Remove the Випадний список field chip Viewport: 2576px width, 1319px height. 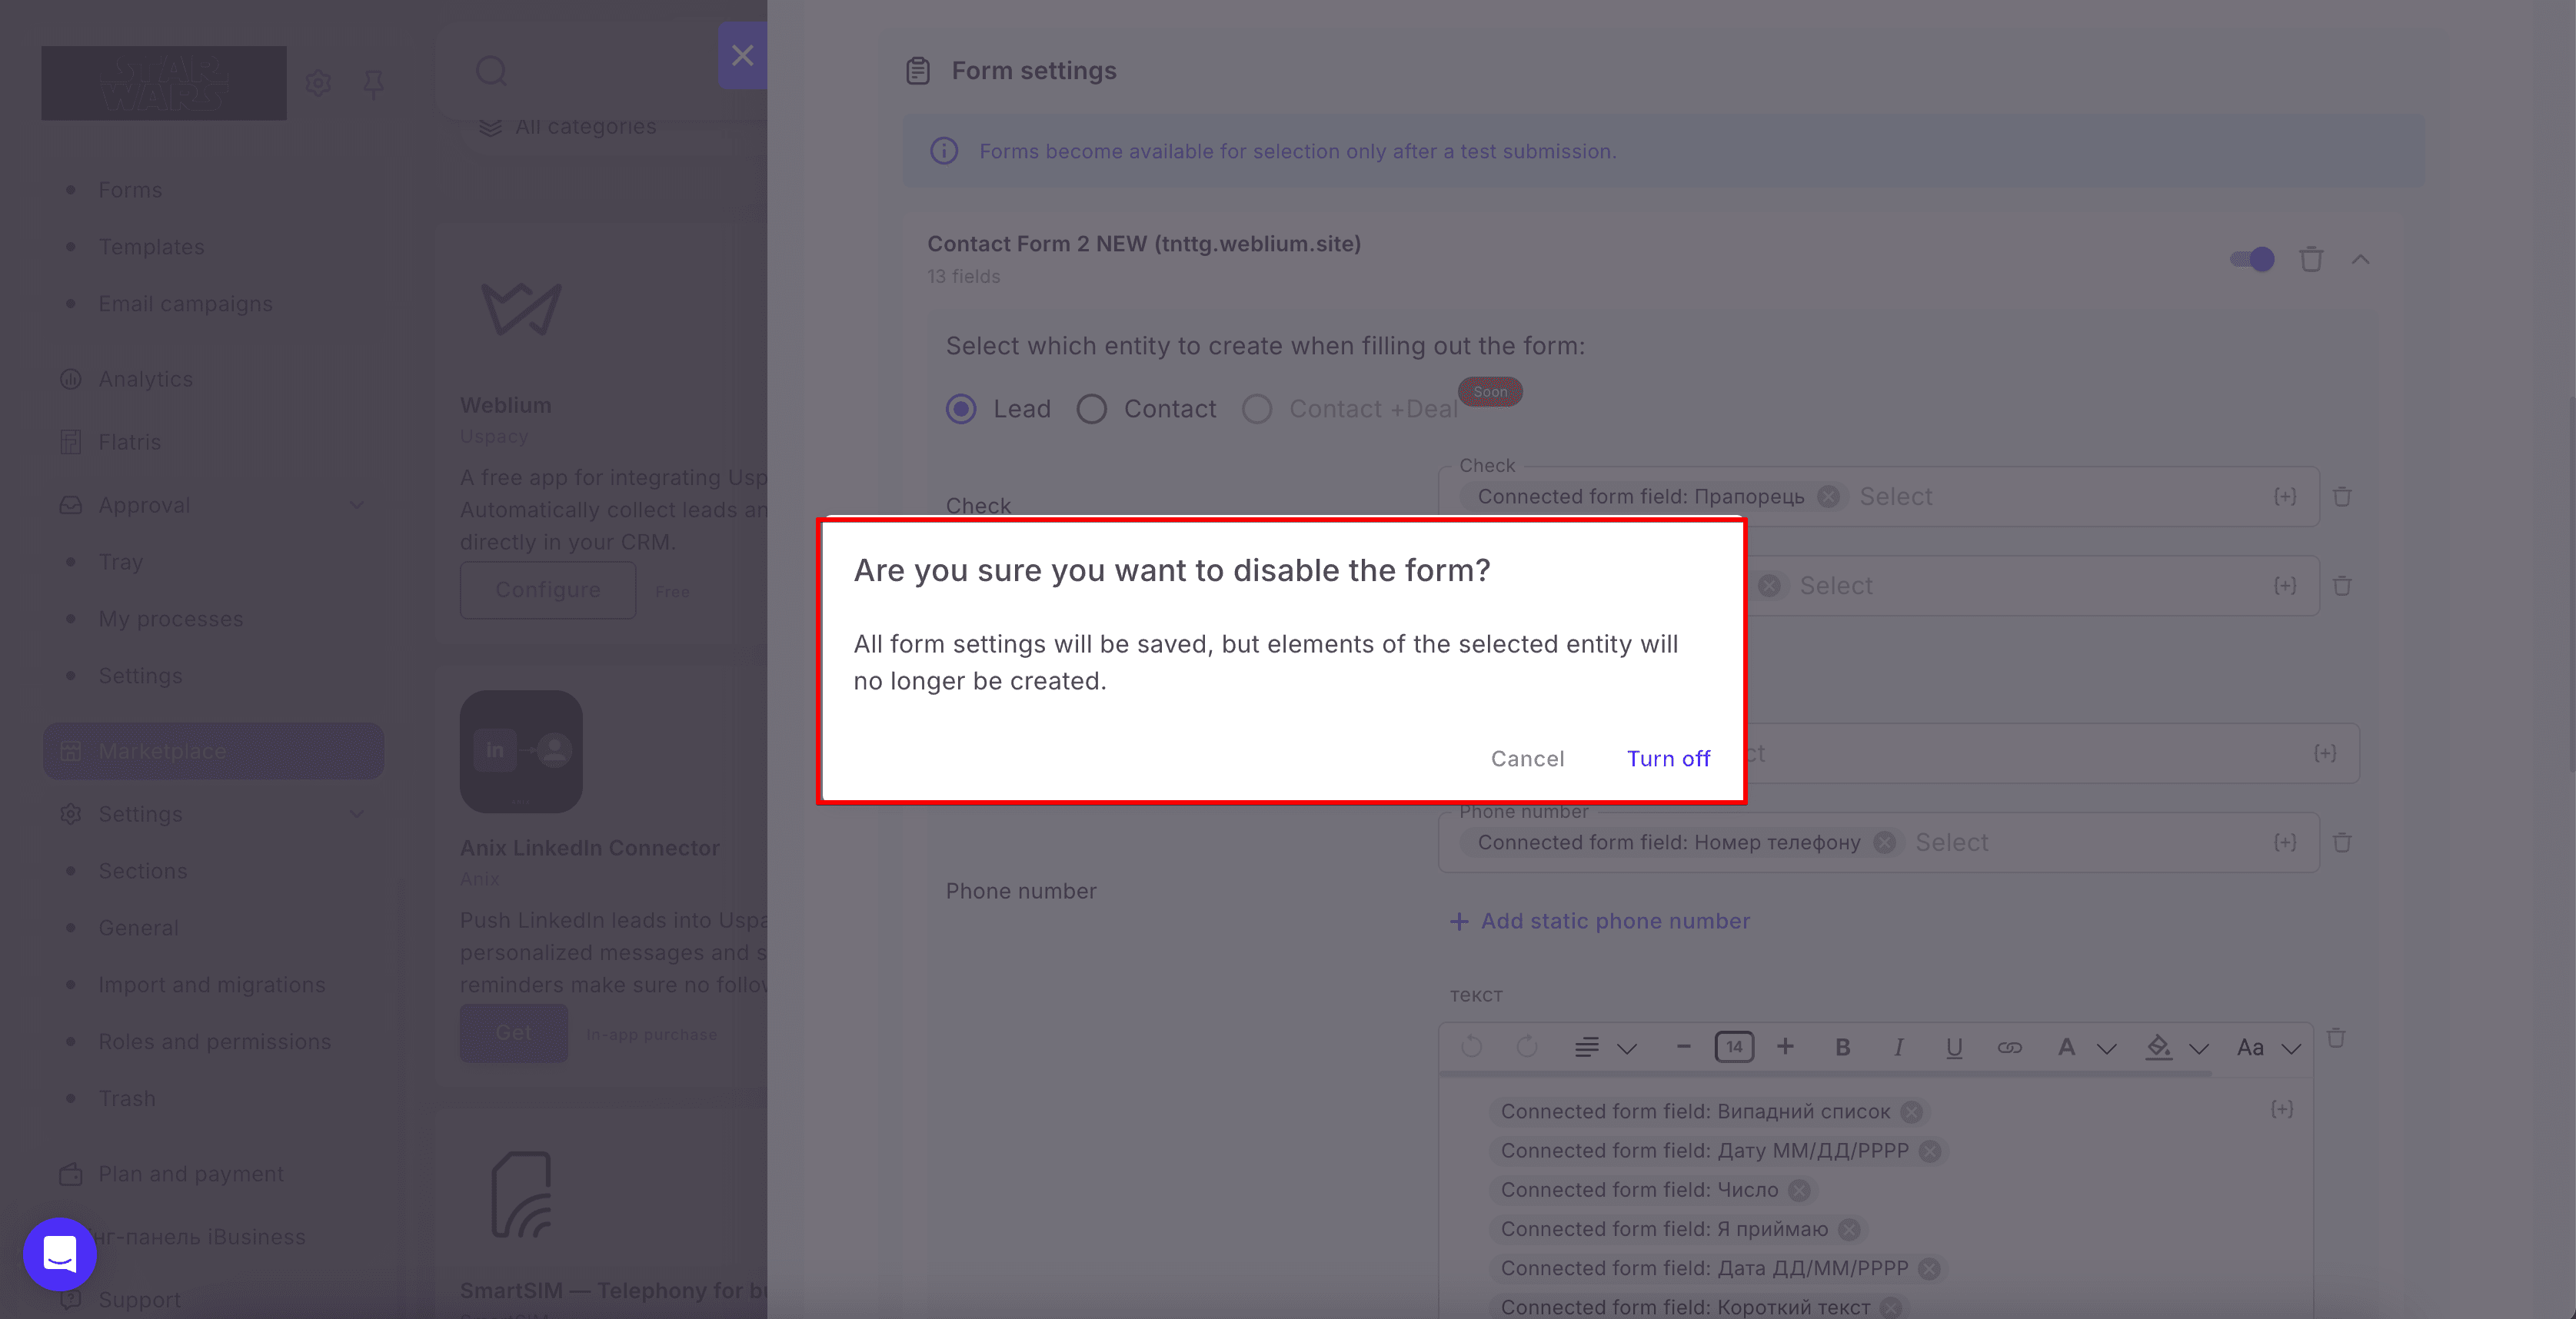point(1911,1112)
